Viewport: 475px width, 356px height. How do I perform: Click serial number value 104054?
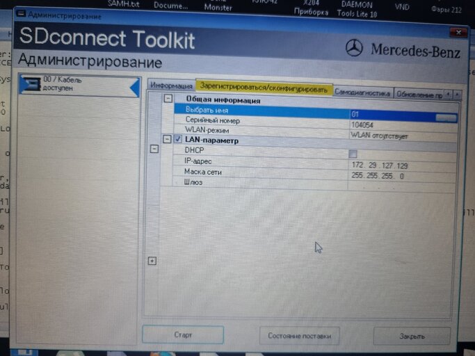(x=362, y=125)
